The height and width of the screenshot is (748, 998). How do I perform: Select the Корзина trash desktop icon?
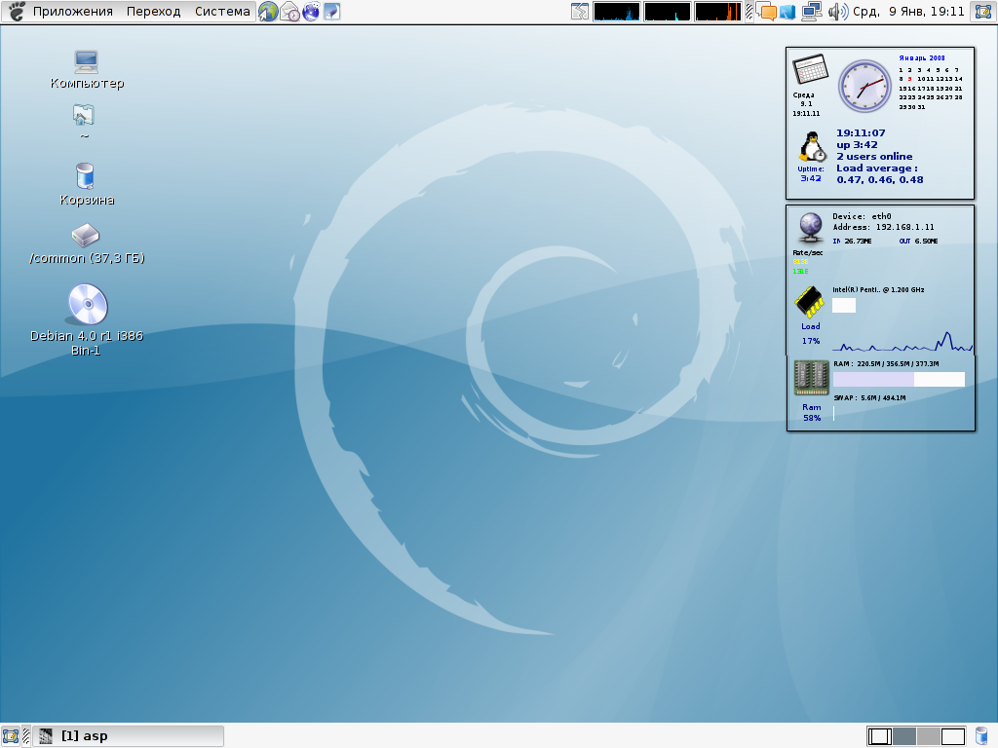coord(87,184)
